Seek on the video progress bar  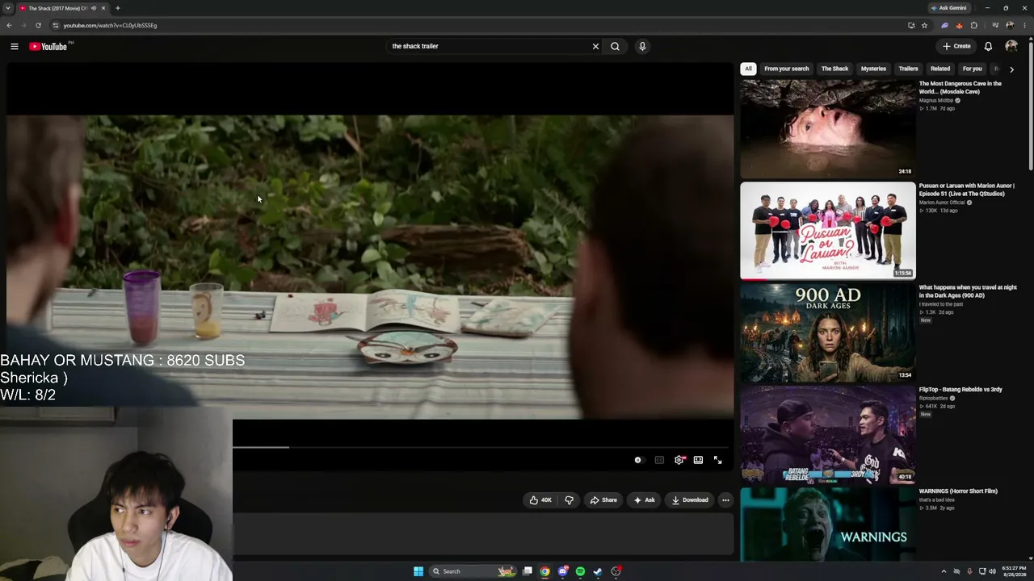point(481,446)
